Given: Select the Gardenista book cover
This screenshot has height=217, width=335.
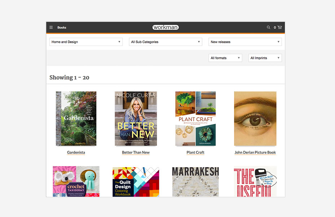Looking at the screenshot, I should [76, 119].
